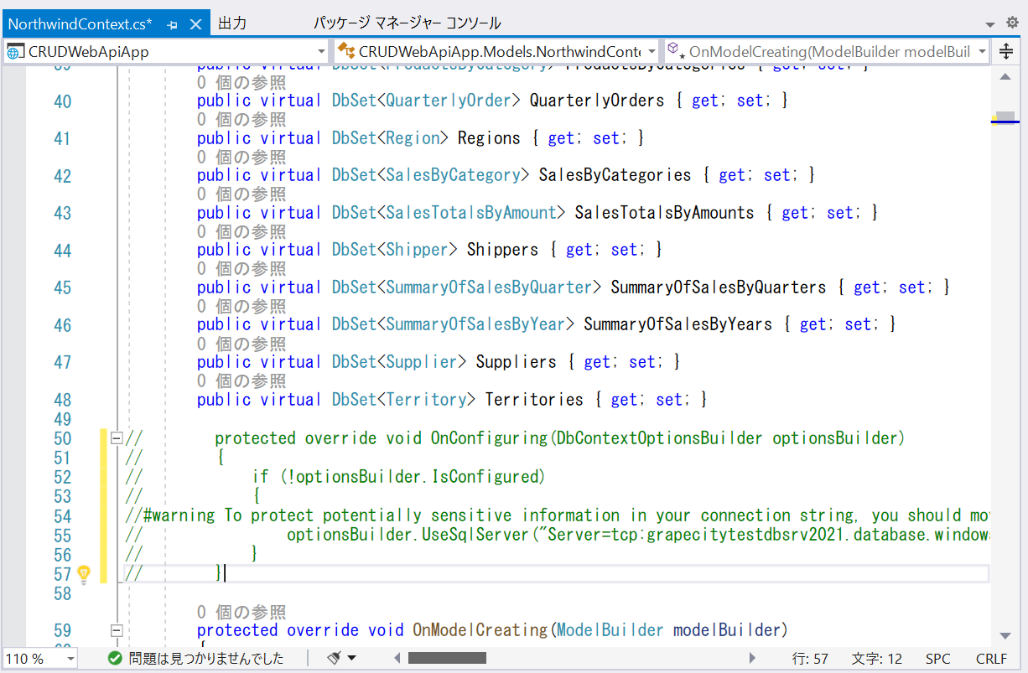Click 0 個の参照 above the Territories line
Viewport: 1028px width, 673px height.
[241, 381]
